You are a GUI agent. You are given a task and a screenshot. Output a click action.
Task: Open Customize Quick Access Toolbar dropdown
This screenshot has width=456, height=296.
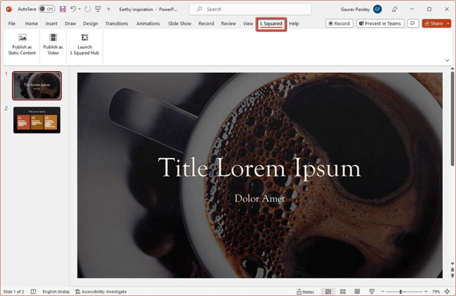[109, 9]
